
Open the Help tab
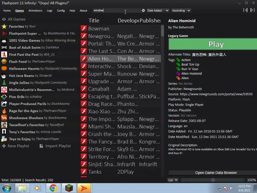coord(72,11)
